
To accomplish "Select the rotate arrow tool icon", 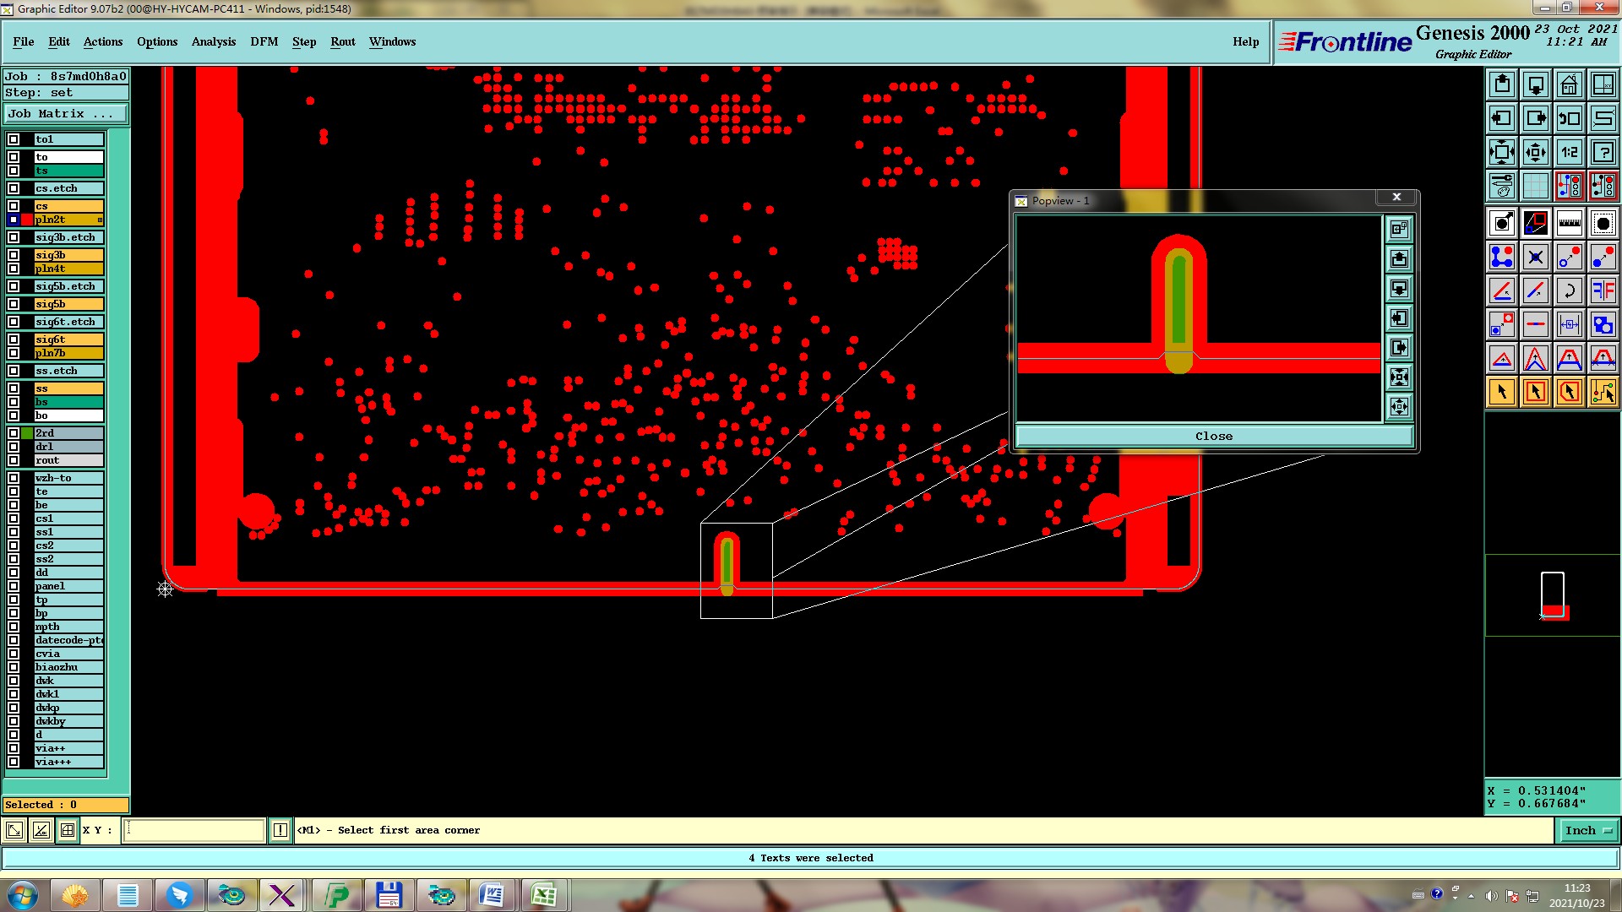I will coord(1569,290).
